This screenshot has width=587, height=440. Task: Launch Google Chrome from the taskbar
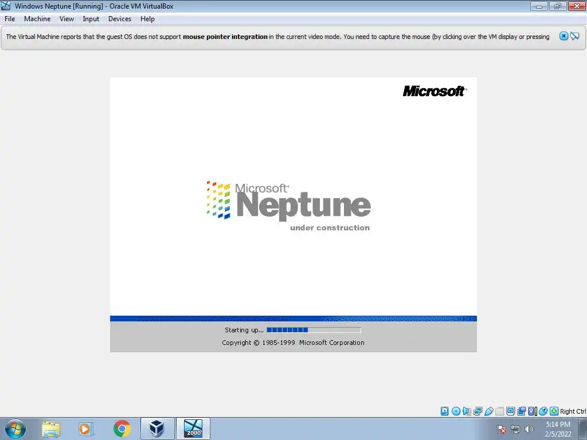(122, 429)
